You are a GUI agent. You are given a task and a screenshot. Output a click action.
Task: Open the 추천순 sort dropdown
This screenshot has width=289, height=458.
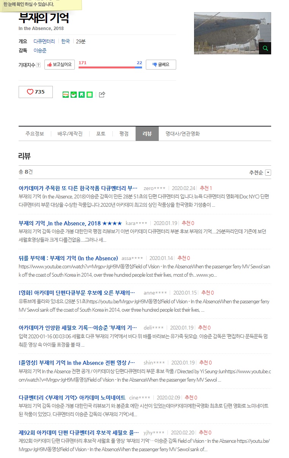(x=260, y=173)
